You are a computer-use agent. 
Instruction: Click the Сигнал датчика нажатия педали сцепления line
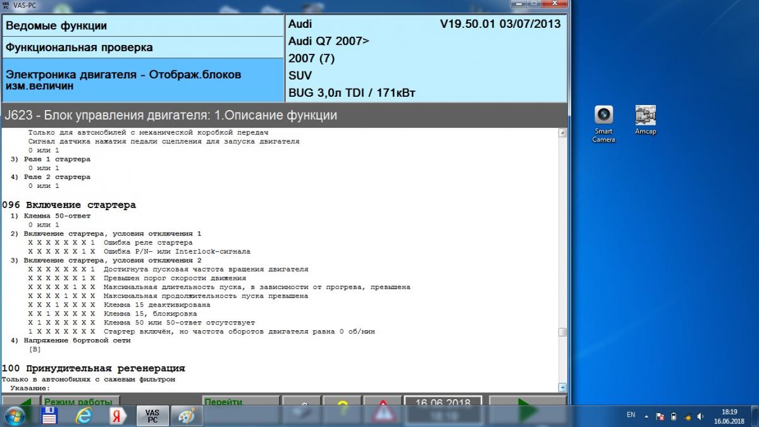[164, 142]
